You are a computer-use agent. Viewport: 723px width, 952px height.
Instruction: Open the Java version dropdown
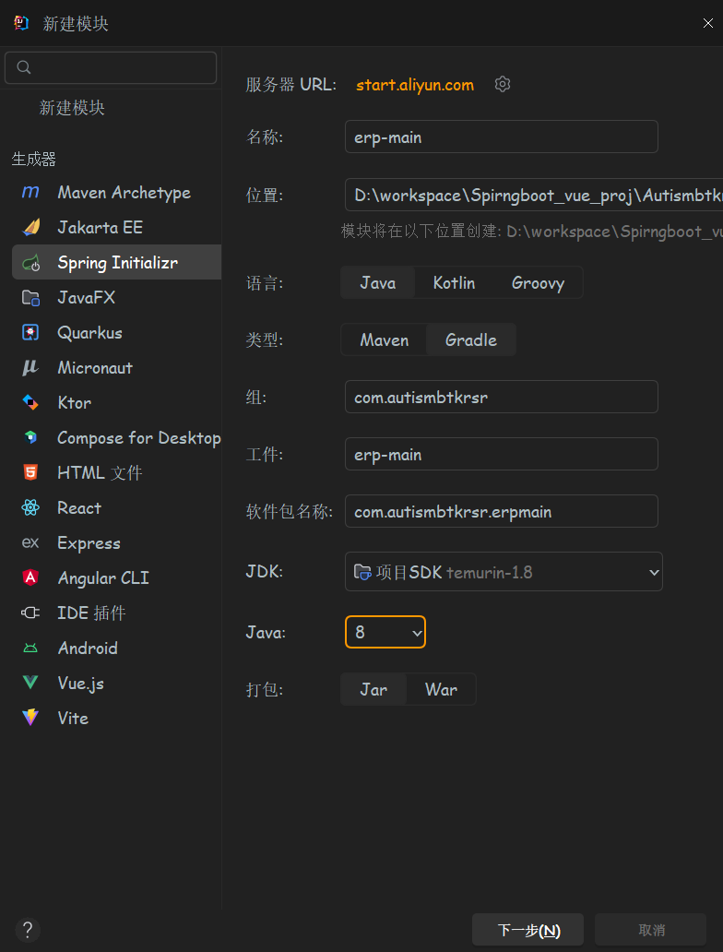[x=385, y=632]
